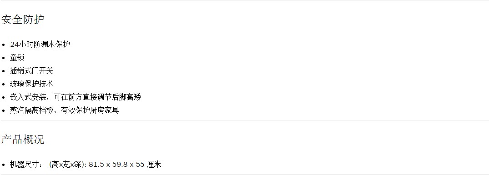Click the 有效保护厨房家具 phrase
The image size is (489, 175).
[x=90, y=110]
